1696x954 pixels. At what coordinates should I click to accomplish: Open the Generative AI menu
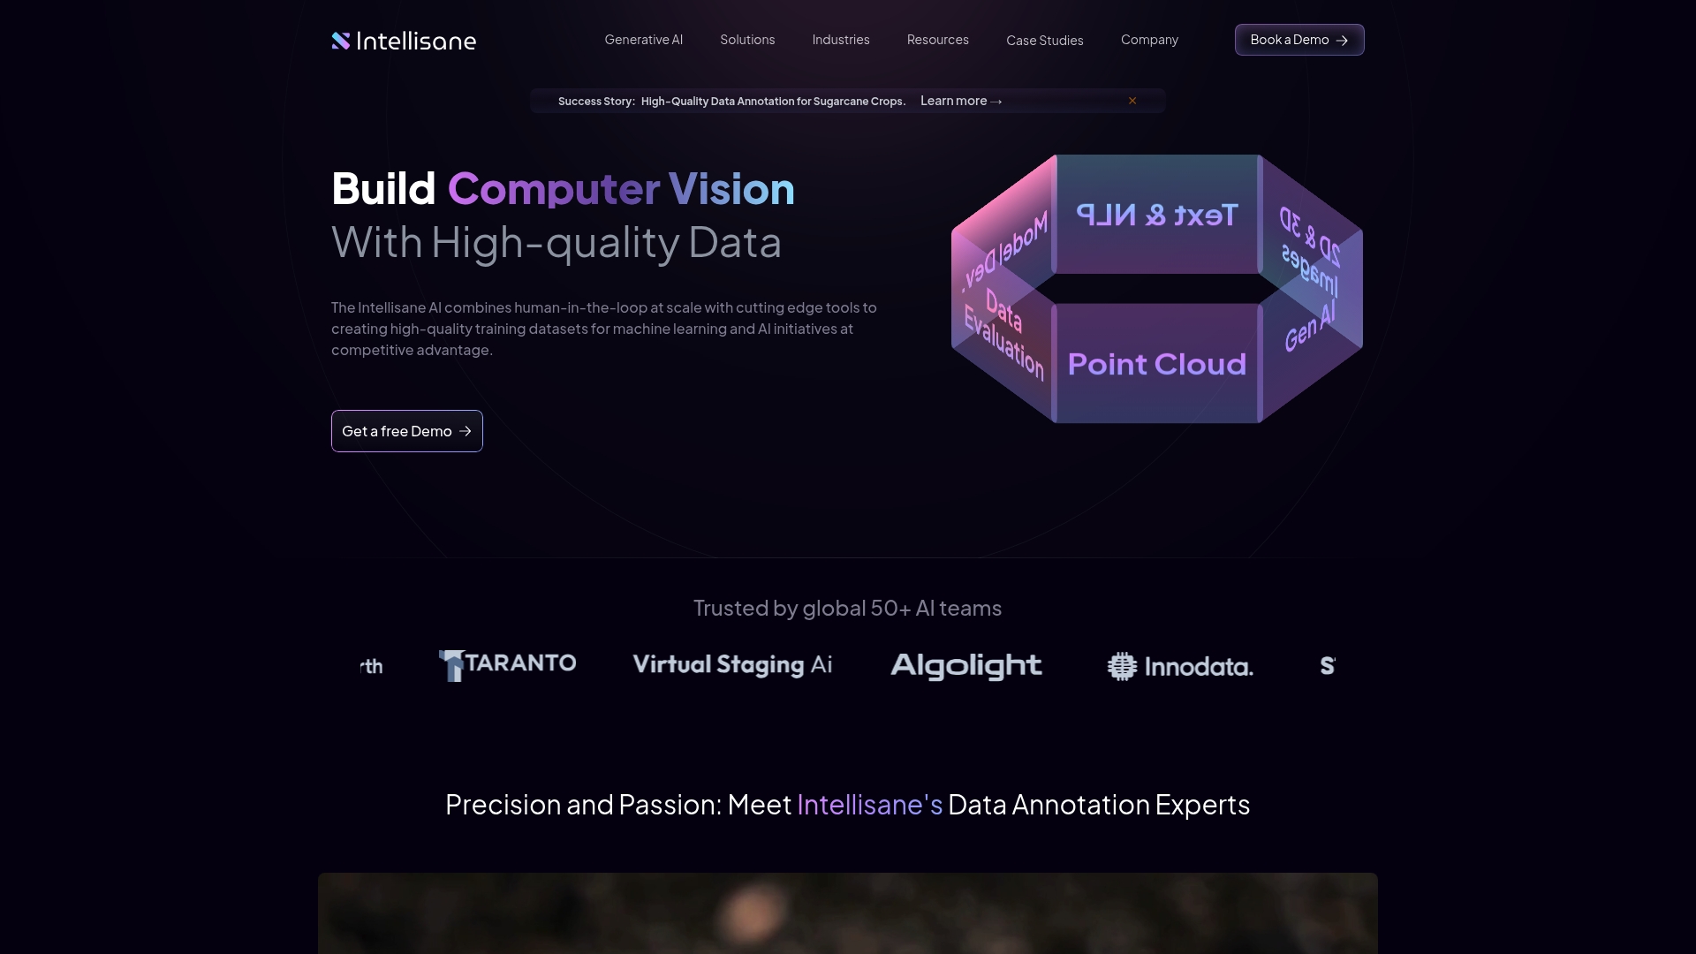(x=643, y=40)
